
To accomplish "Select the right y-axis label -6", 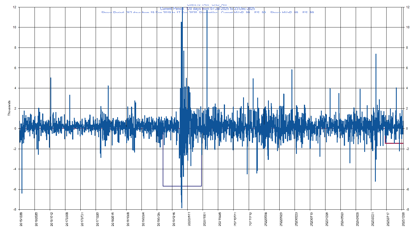I will (x=408, y=190).
